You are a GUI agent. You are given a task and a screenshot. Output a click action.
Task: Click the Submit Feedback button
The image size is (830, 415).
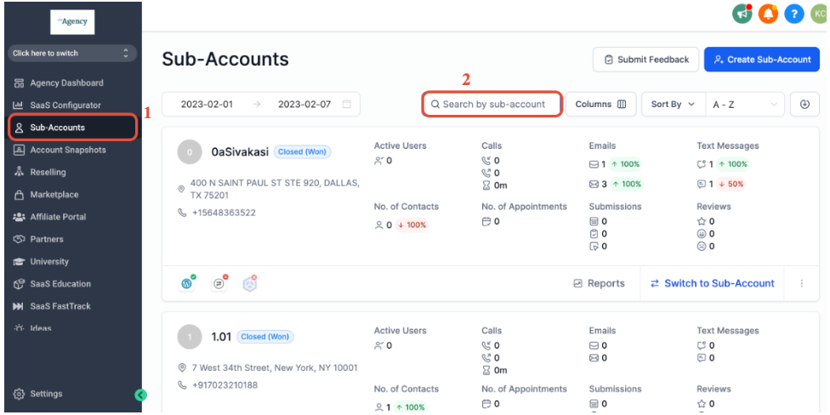tap(645, 60)
